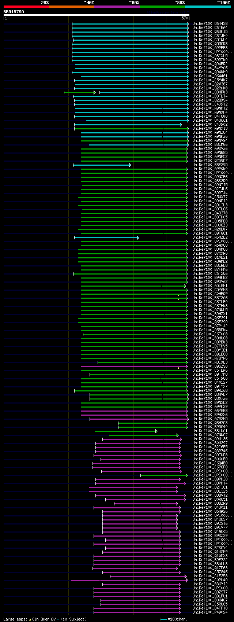234x622 pixels.
Task: Click the UniRef100_A9PEF3 label
Action: coord(210,48)
